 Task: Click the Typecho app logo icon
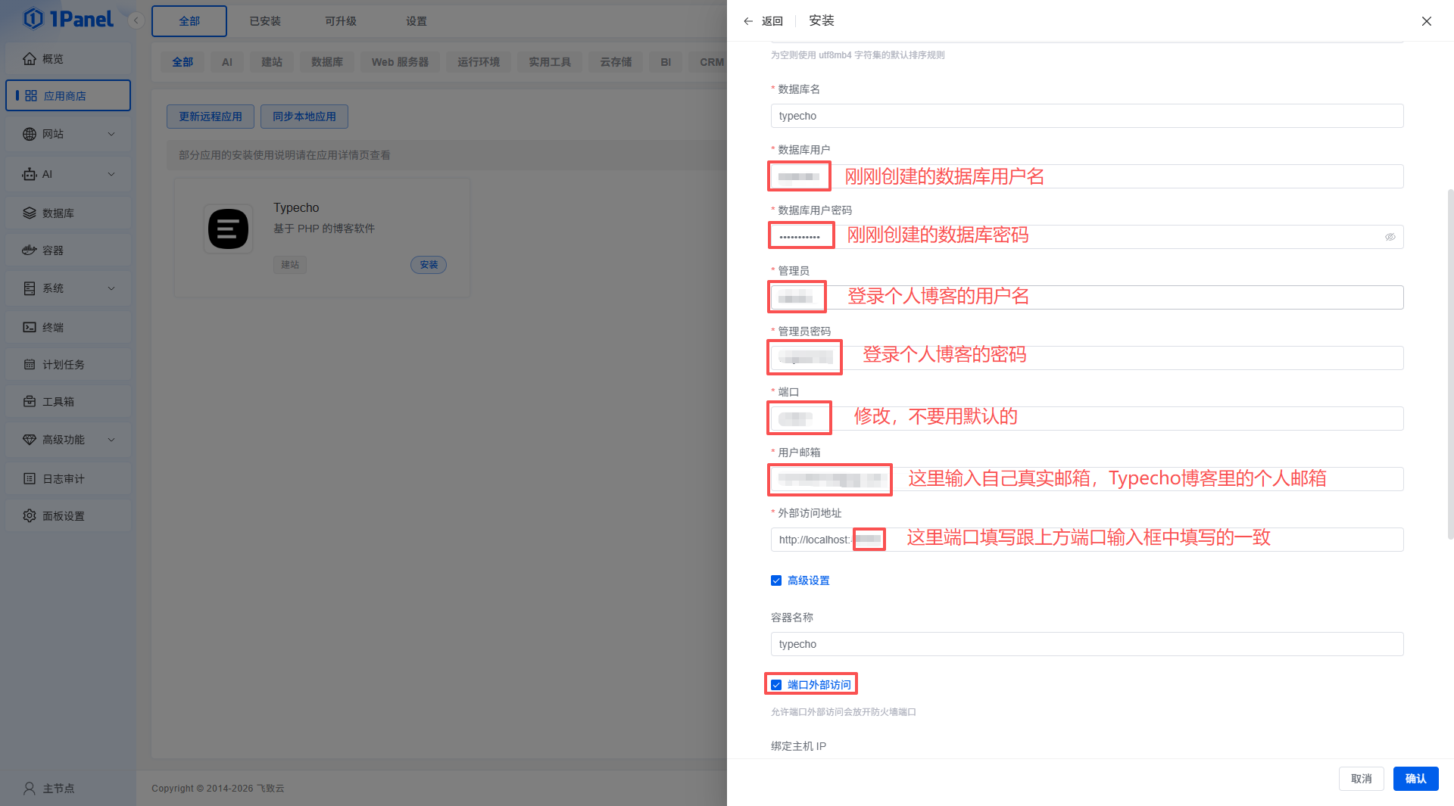point(228,229)
